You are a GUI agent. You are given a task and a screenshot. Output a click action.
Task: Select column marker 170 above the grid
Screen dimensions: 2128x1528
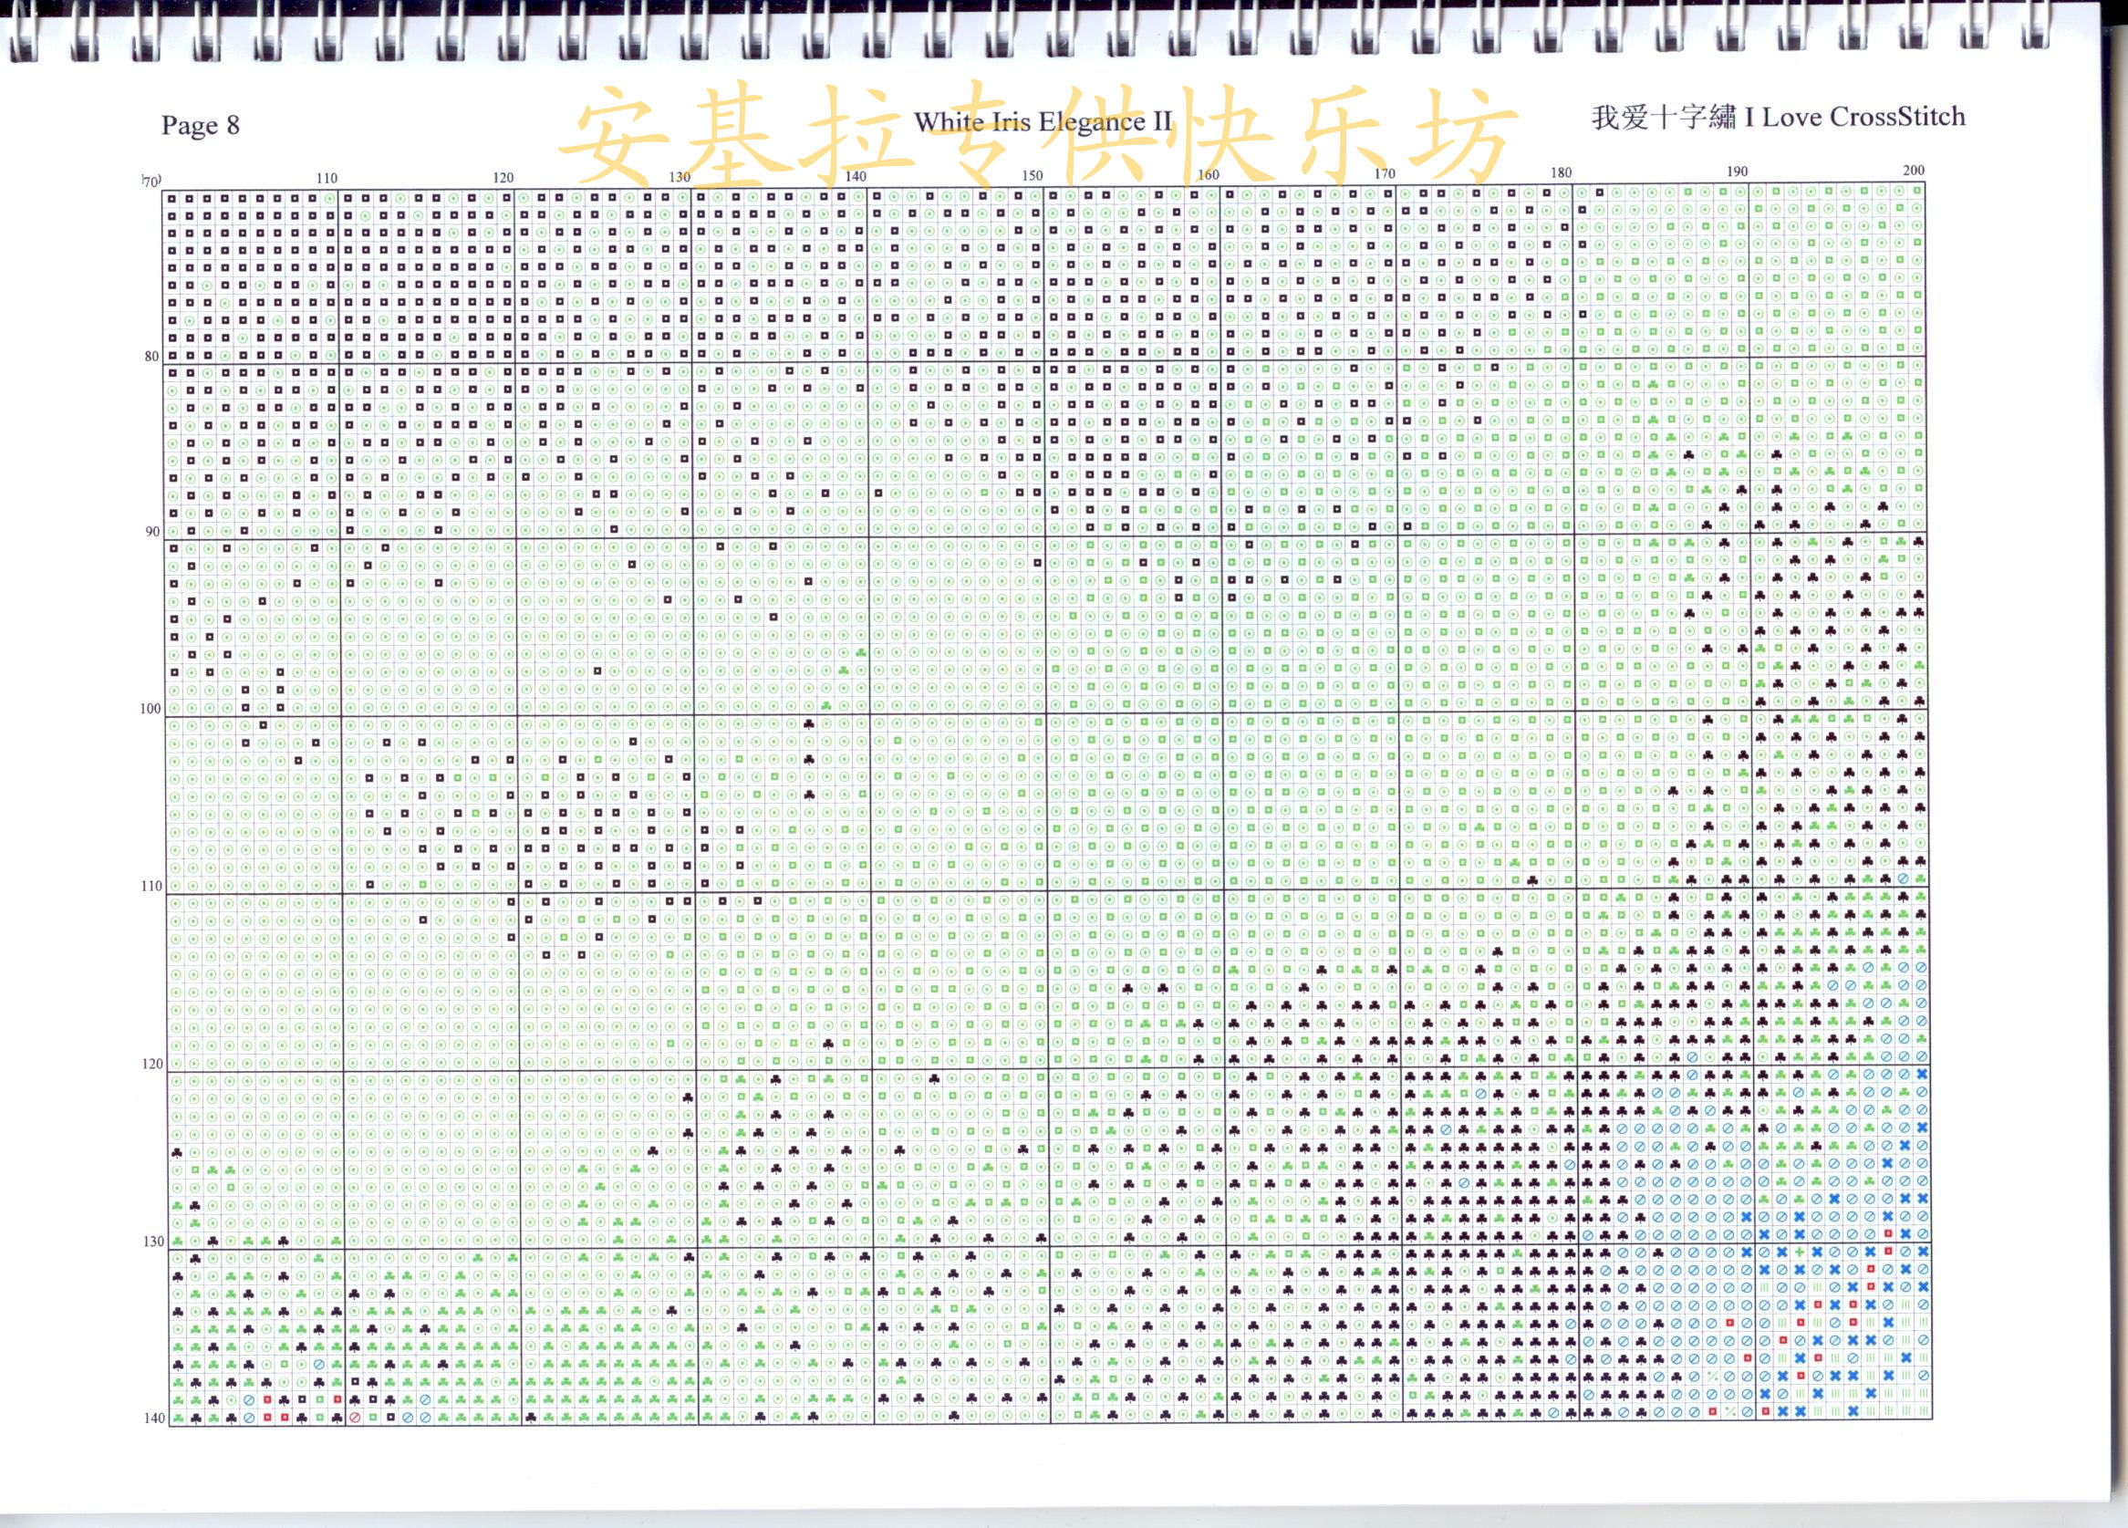[x=1385, y=172]
